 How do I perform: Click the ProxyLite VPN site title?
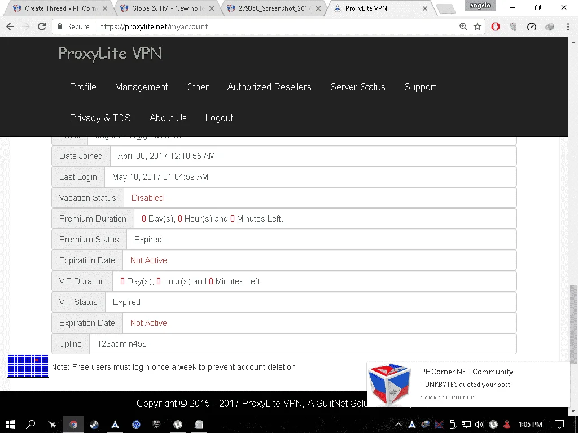tap(110, 54)
